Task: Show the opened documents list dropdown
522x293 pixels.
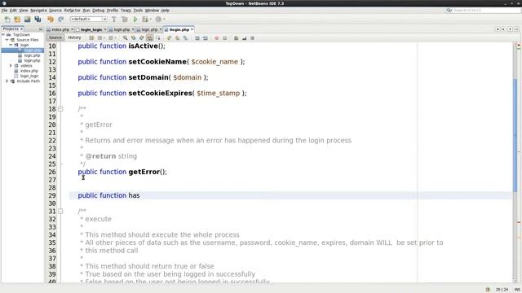Action: pyautogui.click(x=510, y=29)
